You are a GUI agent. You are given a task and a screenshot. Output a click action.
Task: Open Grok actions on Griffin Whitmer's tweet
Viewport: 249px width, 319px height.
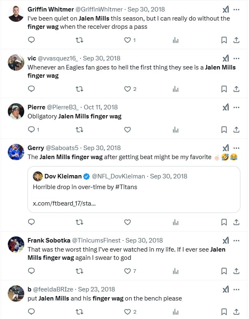(226, 9)
